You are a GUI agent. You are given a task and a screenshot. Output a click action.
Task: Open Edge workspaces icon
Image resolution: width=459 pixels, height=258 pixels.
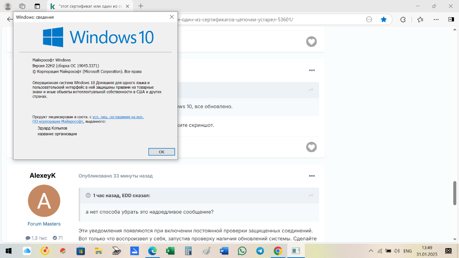(x=22, y=6)
